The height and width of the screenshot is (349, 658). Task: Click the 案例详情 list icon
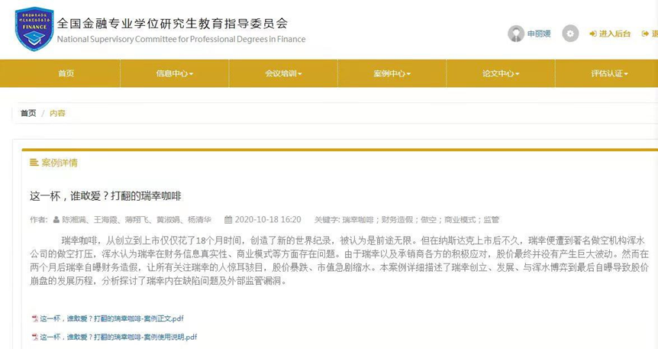34,163
